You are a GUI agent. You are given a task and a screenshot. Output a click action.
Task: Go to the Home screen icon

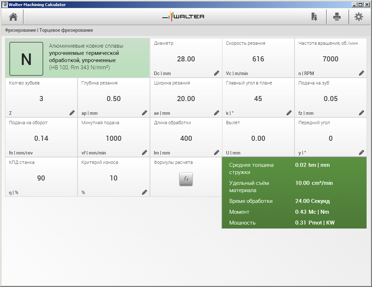[13, 17]
